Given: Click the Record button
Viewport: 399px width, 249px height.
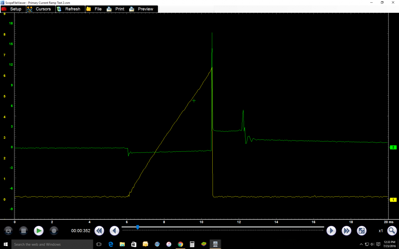Looking at the screenshot, I should point(54,231).
